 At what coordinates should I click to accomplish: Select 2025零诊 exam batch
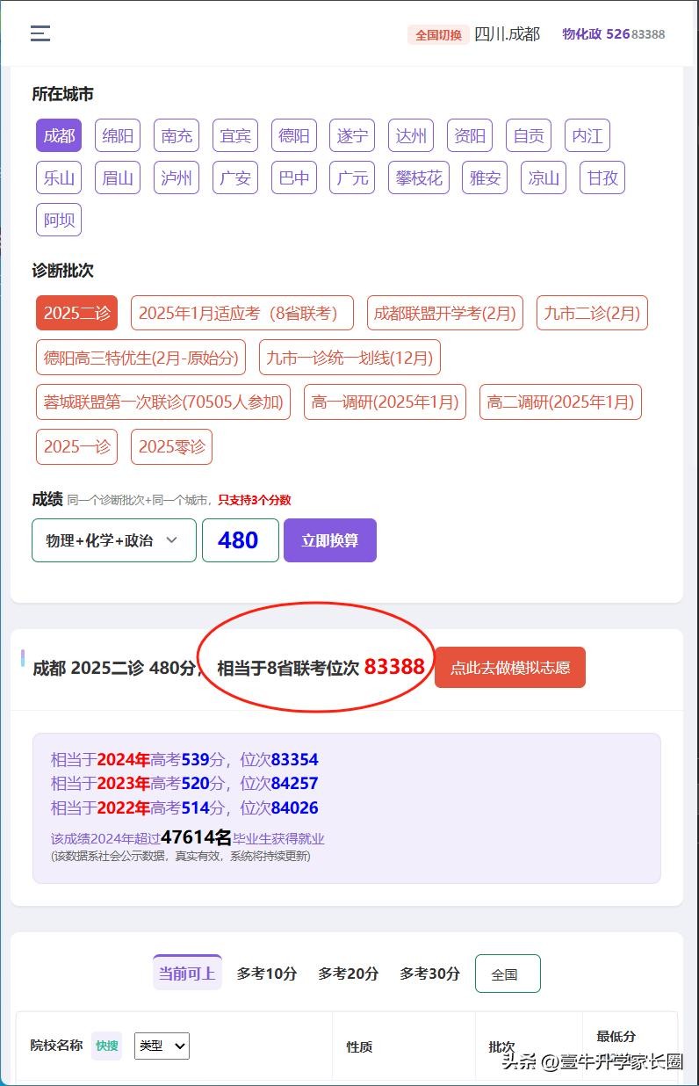(171, 446)
